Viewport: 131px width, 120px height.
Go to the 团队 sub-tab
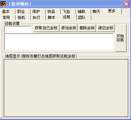point(84,18)
